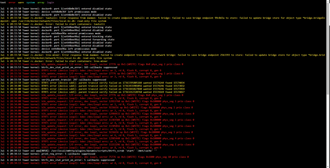Click loop2 'errs: wr 4, rd 0, flush 1' line

point(81,123)
